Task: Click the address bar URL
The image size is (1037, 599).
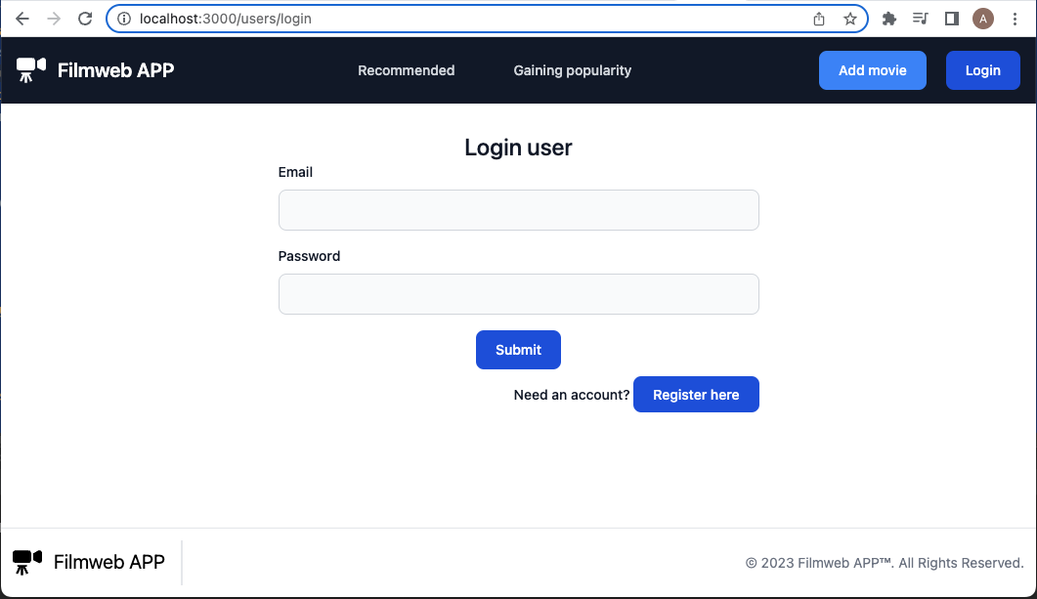Action: click(x=226, y=19)
